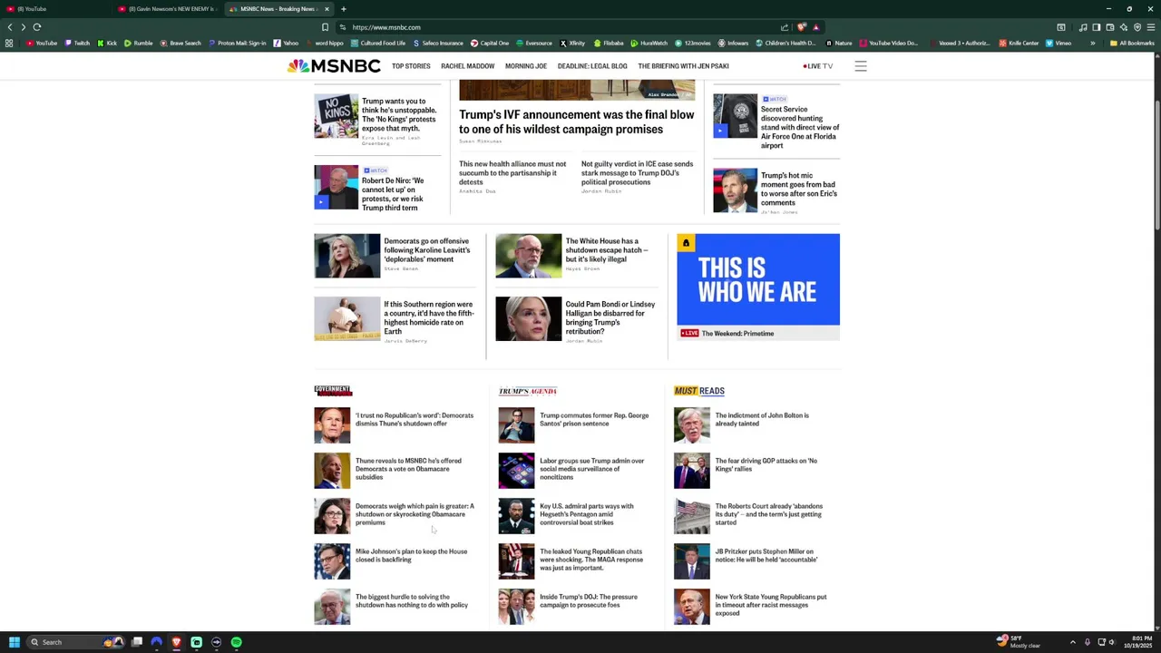The image size is (1161, 653).
Task: Open Pam Bondi or Lindsey Halligan disbarred article
Action: point(610,317)
